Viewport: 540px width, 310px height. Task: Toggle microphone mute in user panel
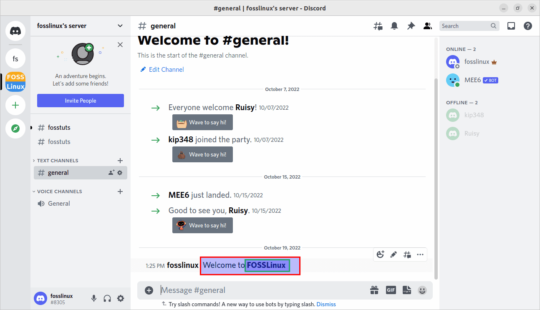coord(94,298)
